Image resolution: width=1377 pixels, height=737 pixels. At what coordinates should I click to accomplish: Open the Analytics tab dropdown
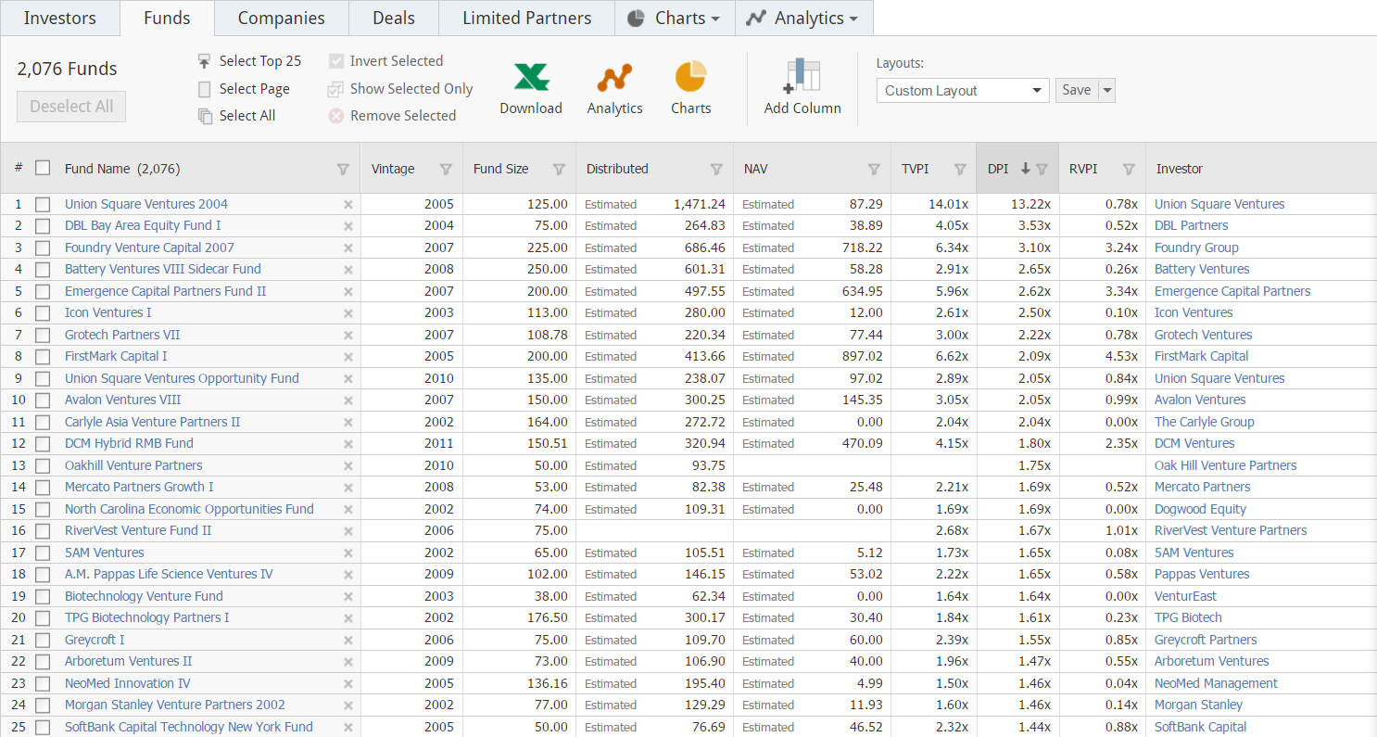pos(803,18)
